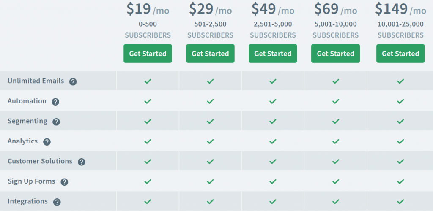433x211 pixels.
Task: Select Get Started for 2,501-5,000 subscribers
Action: coord(273,54)
